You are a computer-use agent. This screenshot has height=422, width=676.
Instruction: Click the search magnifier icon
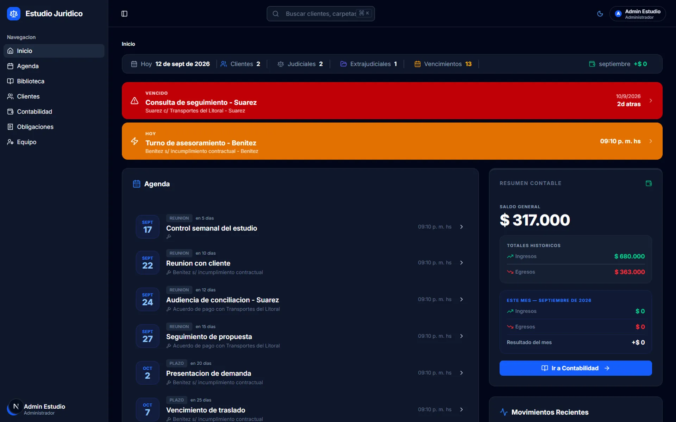coord(276,14)
